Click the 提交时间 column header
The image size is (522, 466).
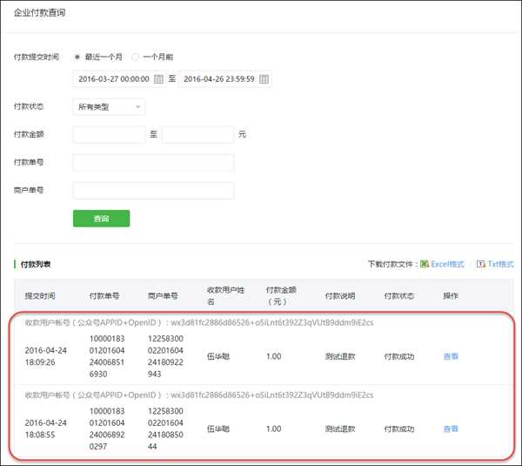point(40,295)
